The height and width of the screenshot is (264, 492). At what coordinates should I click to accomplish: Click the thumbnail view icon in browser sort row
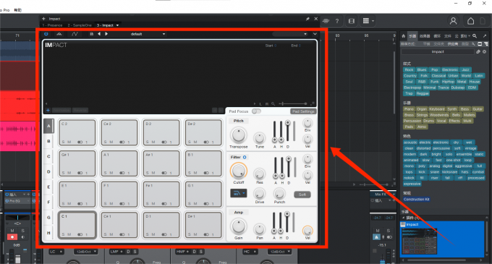(480, 44)
